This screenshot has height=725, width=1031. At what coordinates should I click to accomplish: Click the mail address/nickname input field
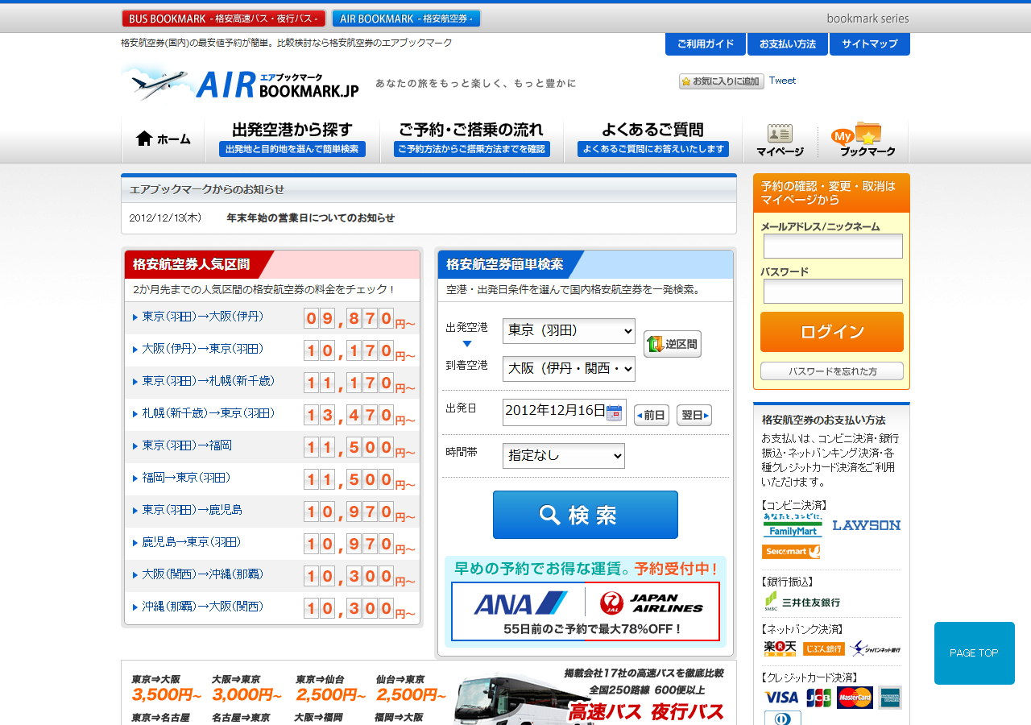click(x=833, y=246)
